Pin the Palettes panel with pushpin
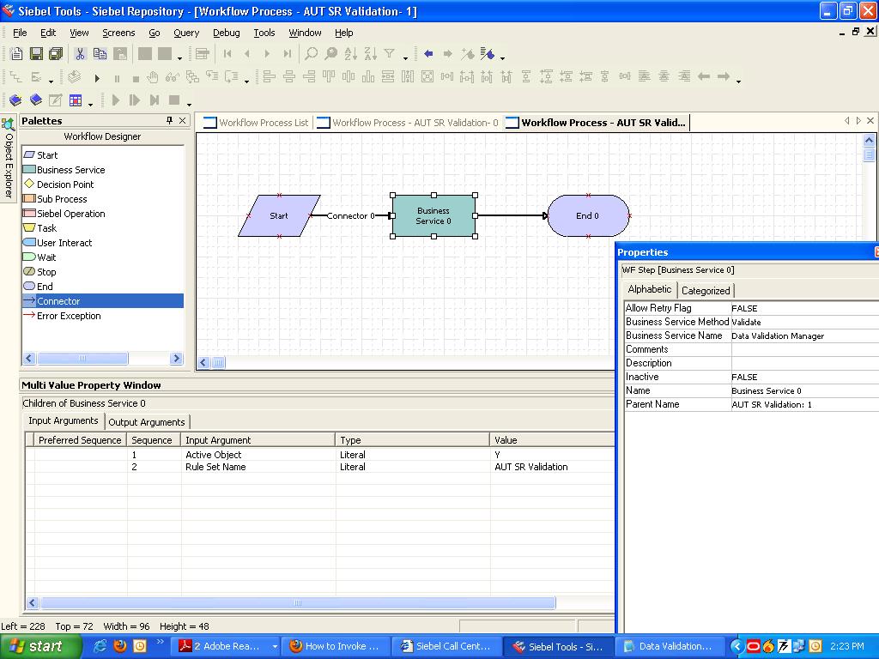The image size is (879, 659). 169,120
